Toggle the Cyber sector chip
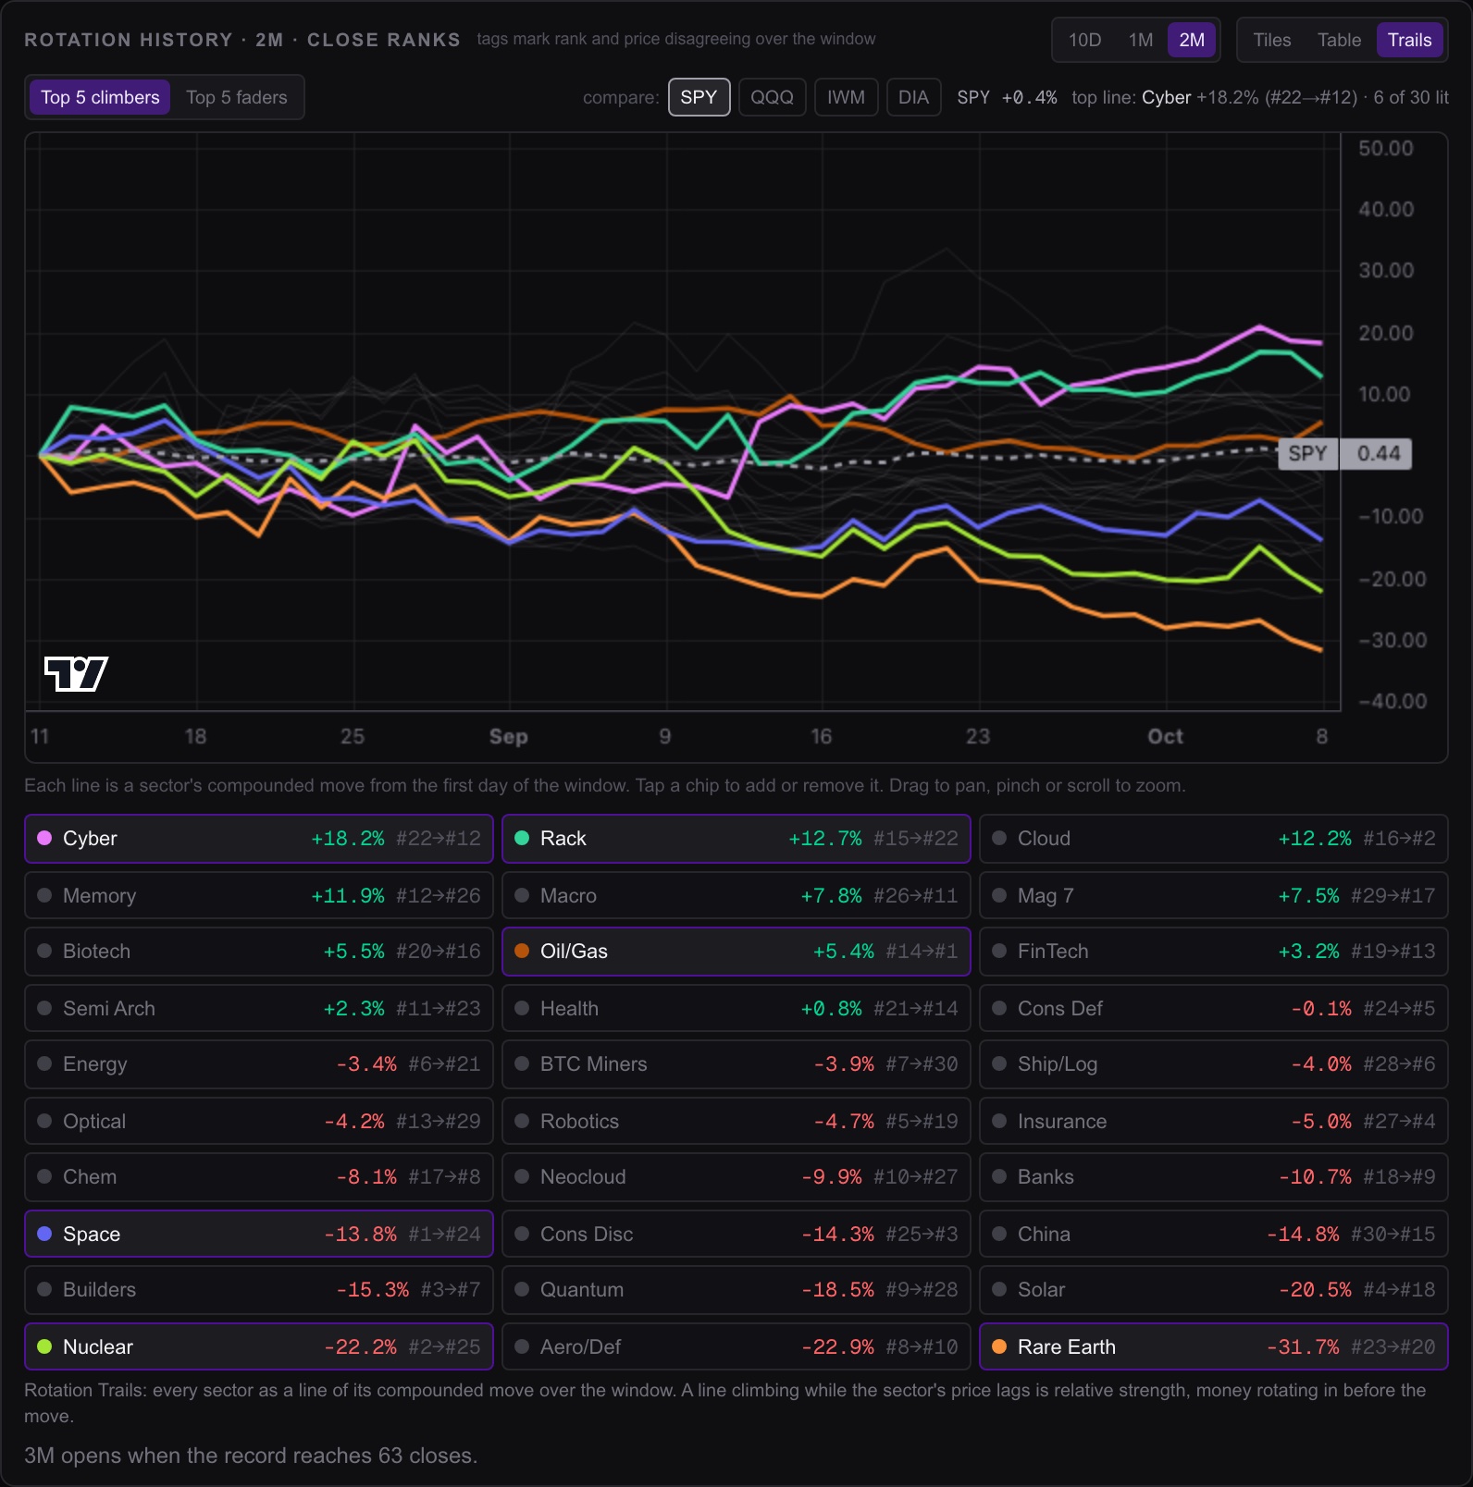This screenshot has height=1487, width=1473. [259, 839]
